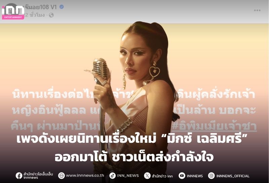The height and width of the screenshot is (183, 269).
Task: Click the blue verified badge
Action: coord(62,7)
